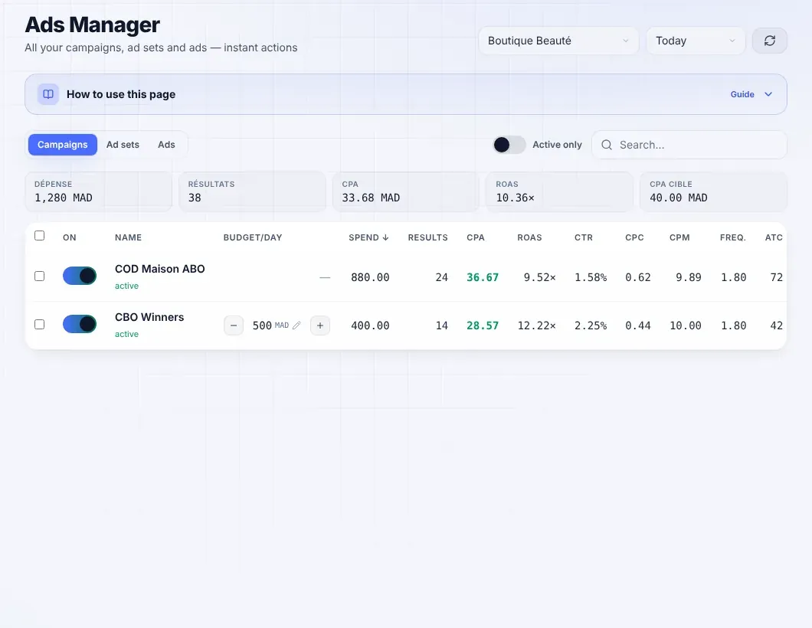Switch to the Ads tab
This screenshot has width=812, height=628.
pos(166,145)
